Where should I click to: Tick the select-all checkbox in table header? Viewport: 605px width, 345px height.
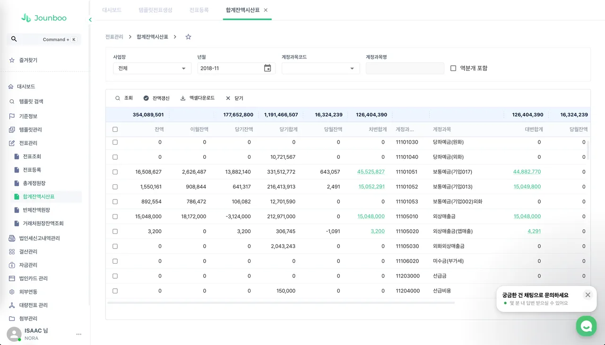point(115,129)
